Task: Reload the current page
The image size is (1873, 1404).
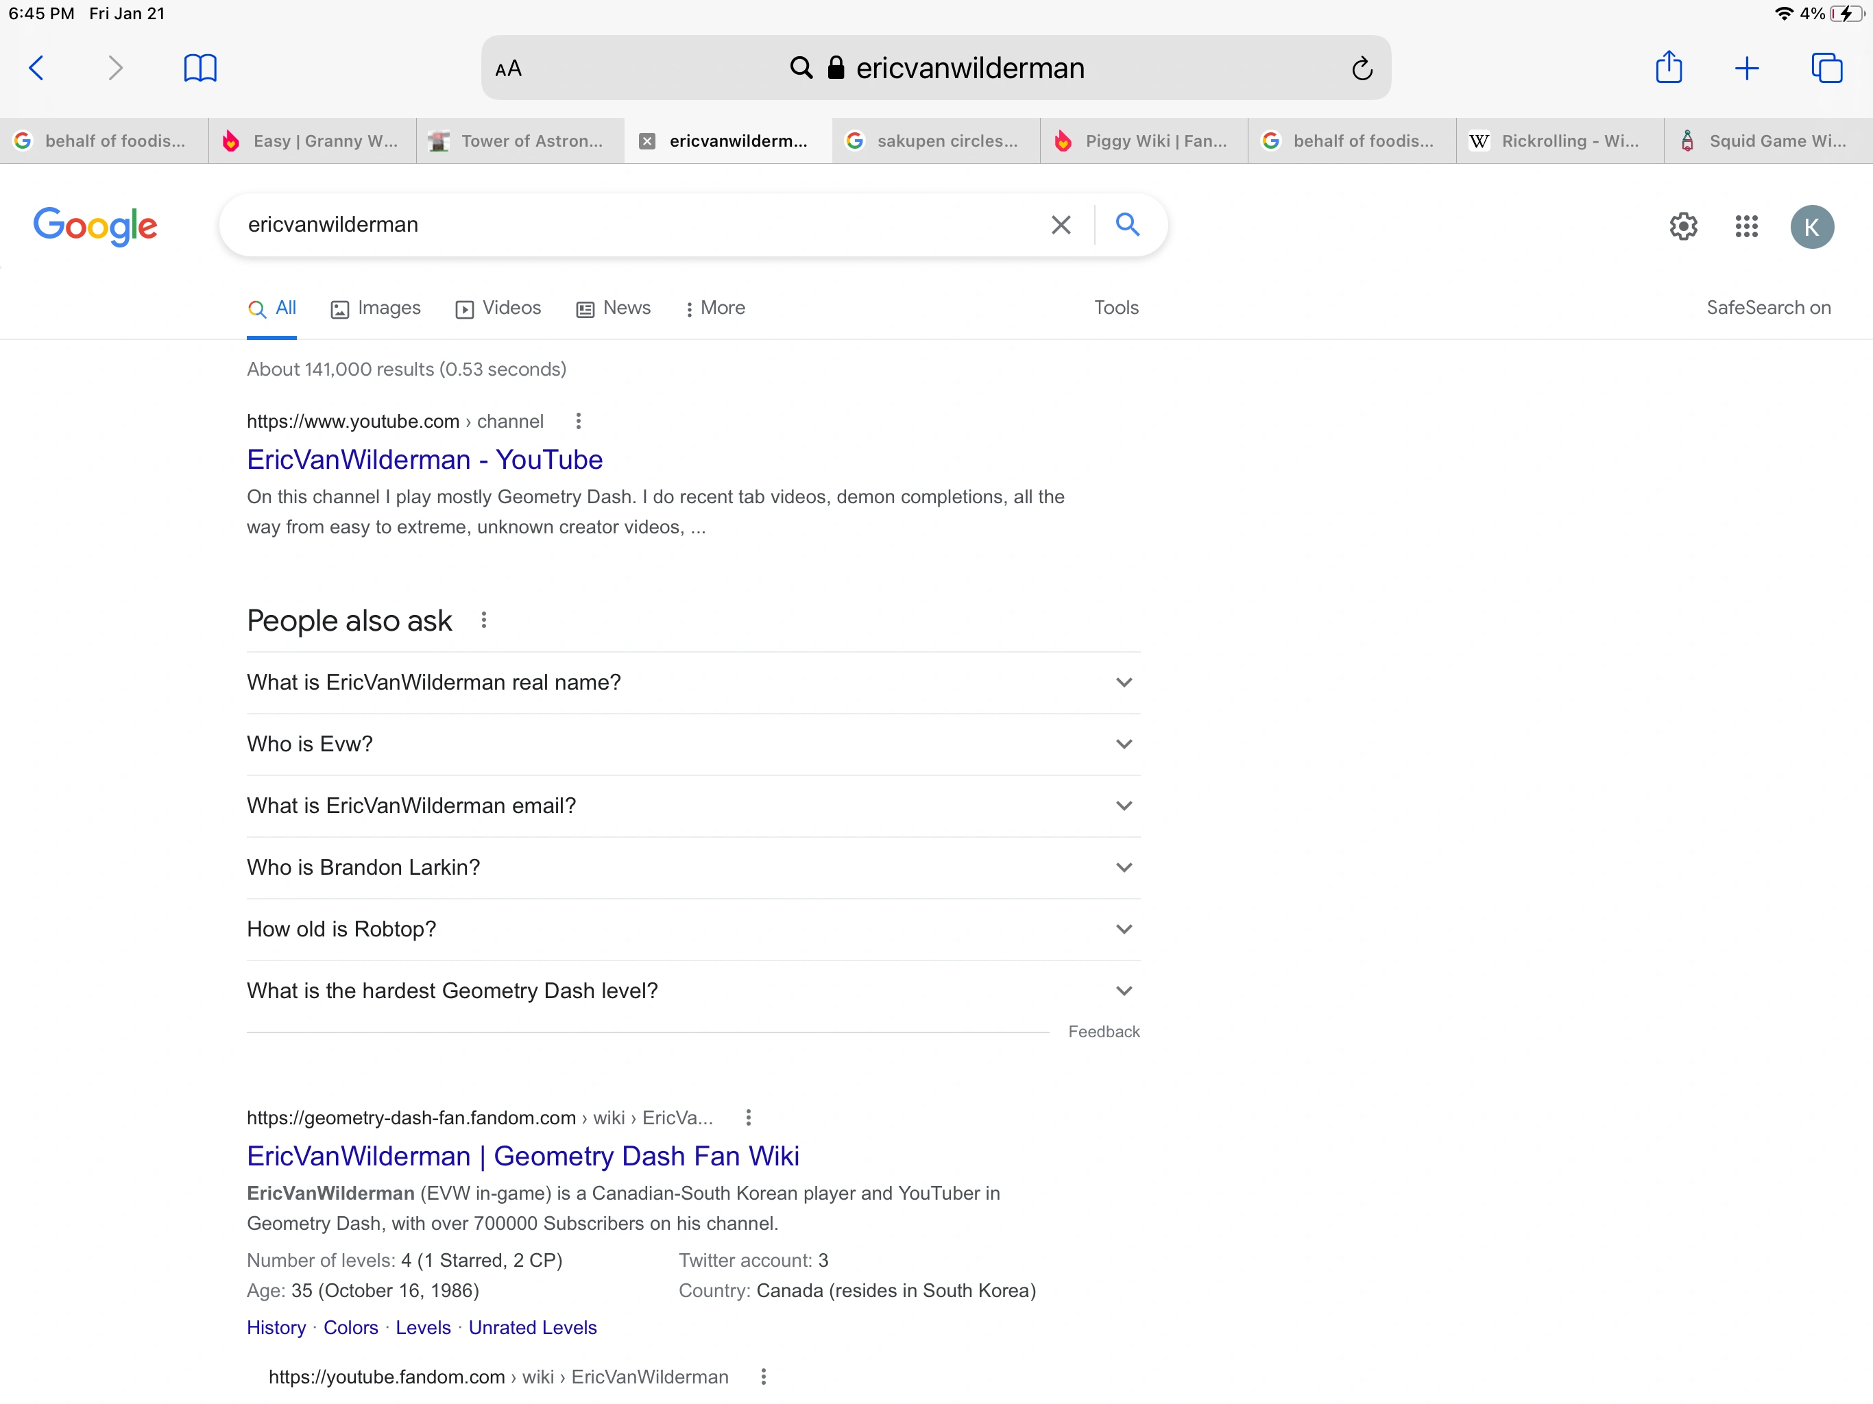Action: point(1362,68)
